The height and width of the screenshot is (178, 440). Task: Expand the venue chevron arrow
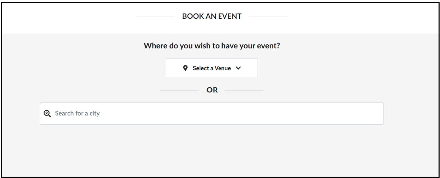click(238, 68)
